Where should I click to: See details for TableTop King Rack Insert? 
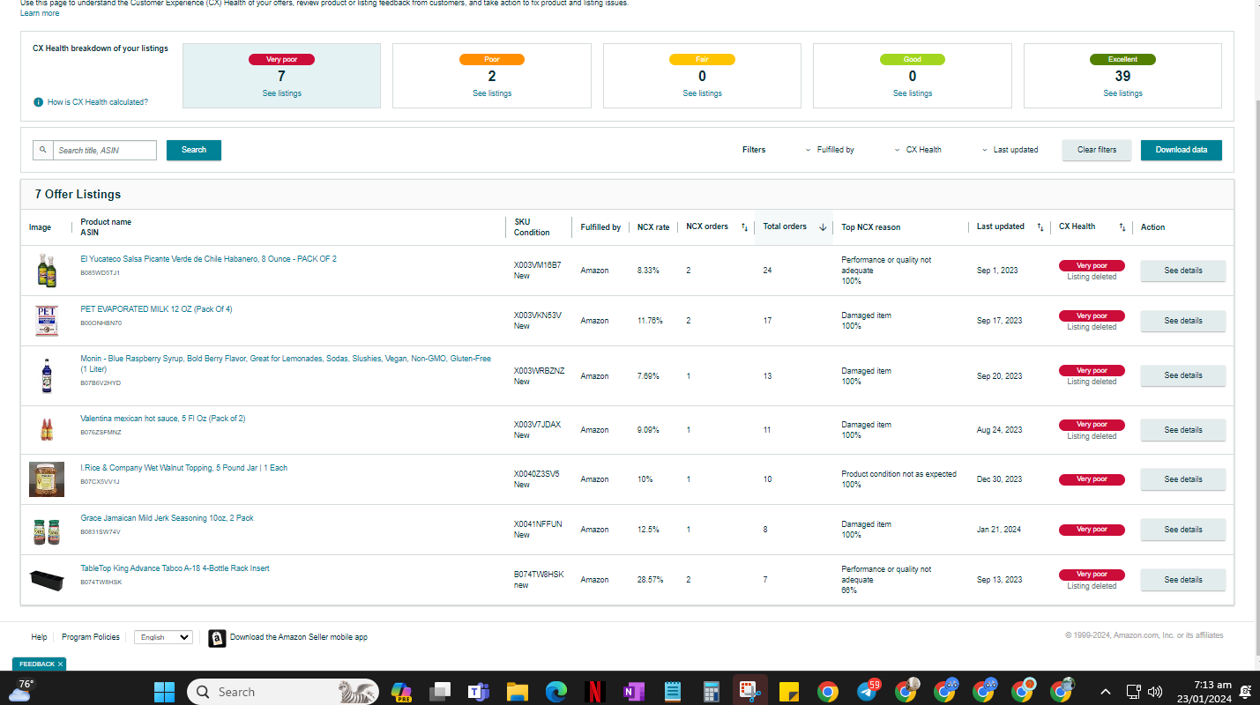1183,580
